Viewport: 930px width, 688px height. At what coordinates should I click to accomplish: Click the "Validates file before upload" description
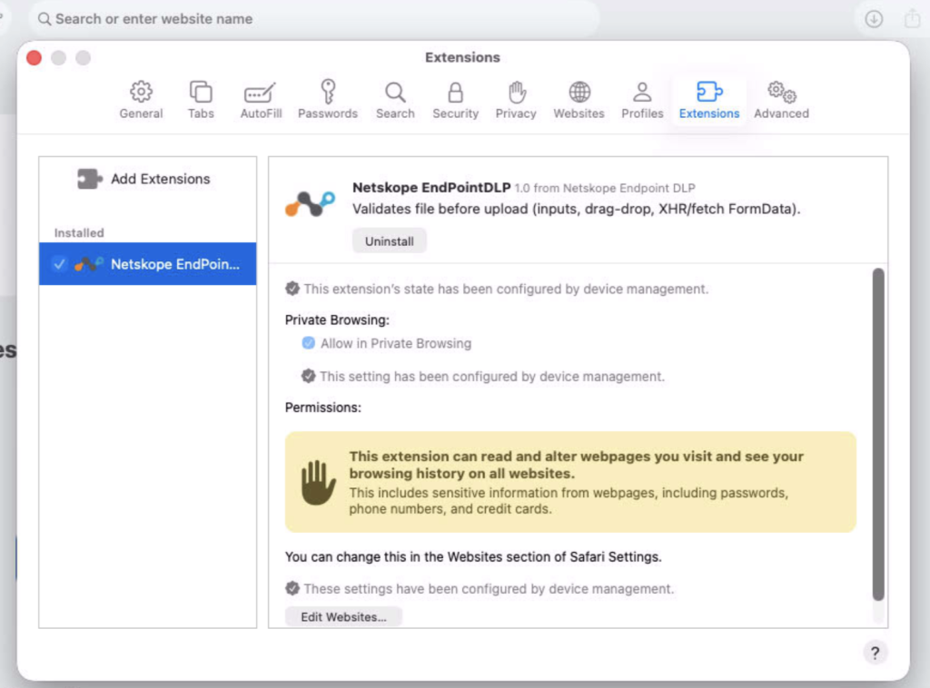coord(576,209)
